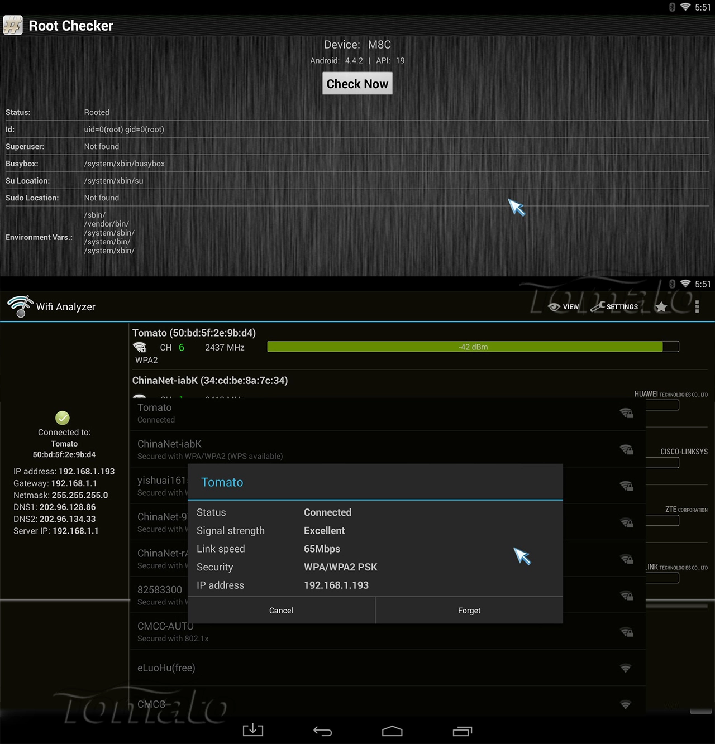Select the CMCC network row
The width and height of the screenshot is (715, 744).
pos(387,702)
